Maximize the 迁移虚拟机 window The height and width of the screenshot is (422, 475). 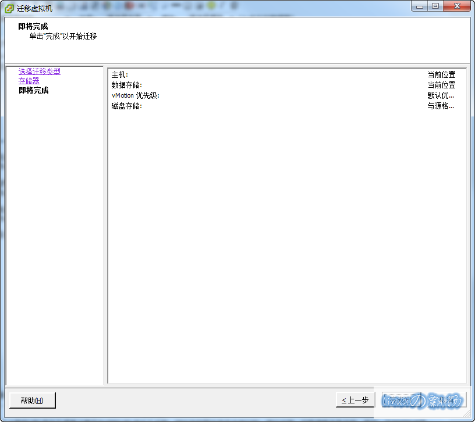tap(435, 6)
